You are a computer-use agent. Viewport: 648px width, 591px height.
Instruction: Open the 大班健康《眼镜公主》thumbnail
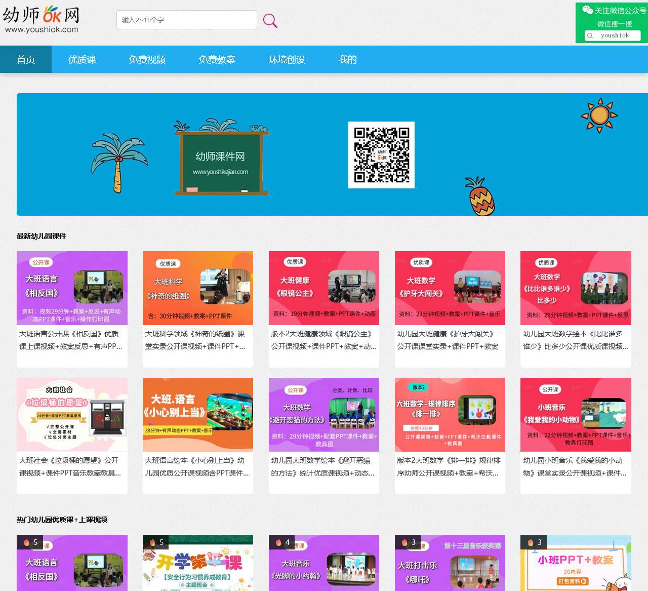(323, 288)
